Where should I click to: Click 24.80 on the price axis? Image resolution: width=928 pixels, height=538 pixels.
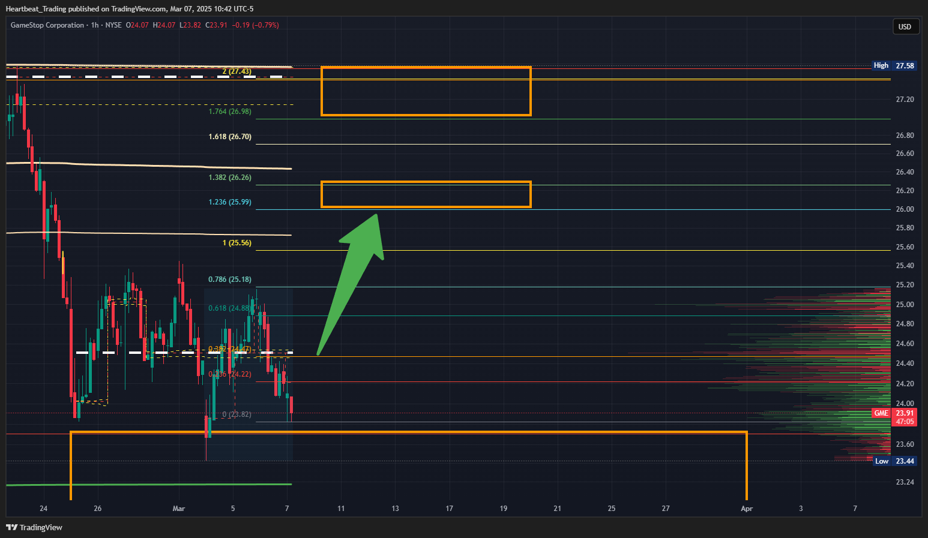click(905, 324)
